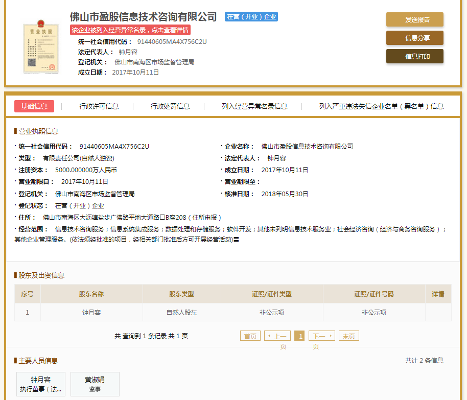This screenshot has height=400, width=467.
Task: Click the 详情 column header
Action: coord(438,294)
